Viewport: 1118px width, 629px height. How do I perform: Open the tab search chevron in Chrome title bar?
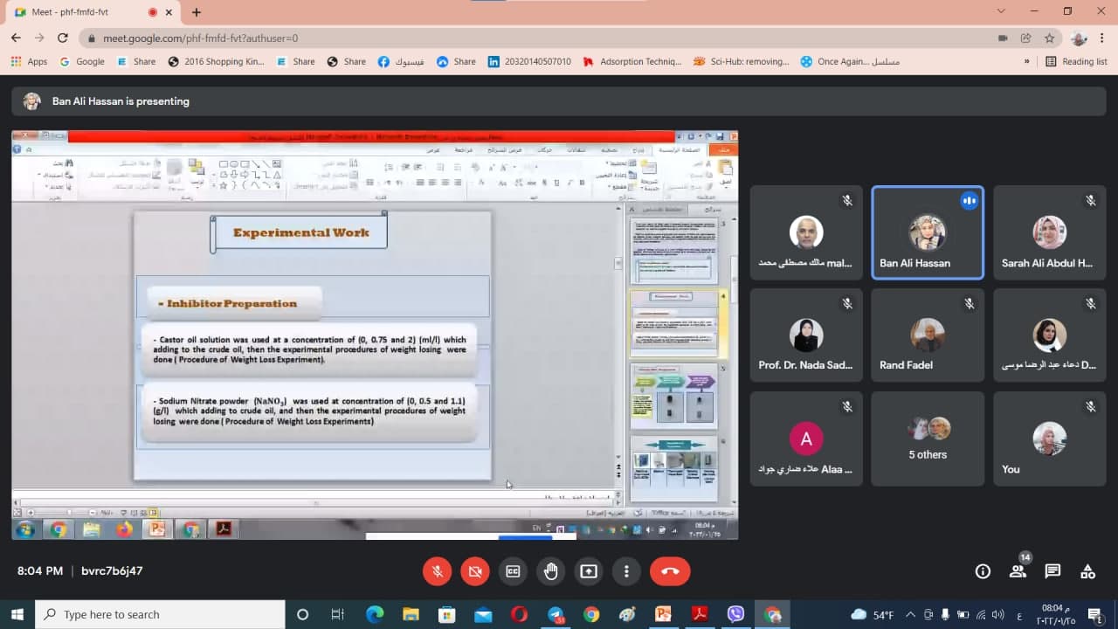coord(1001,11)
